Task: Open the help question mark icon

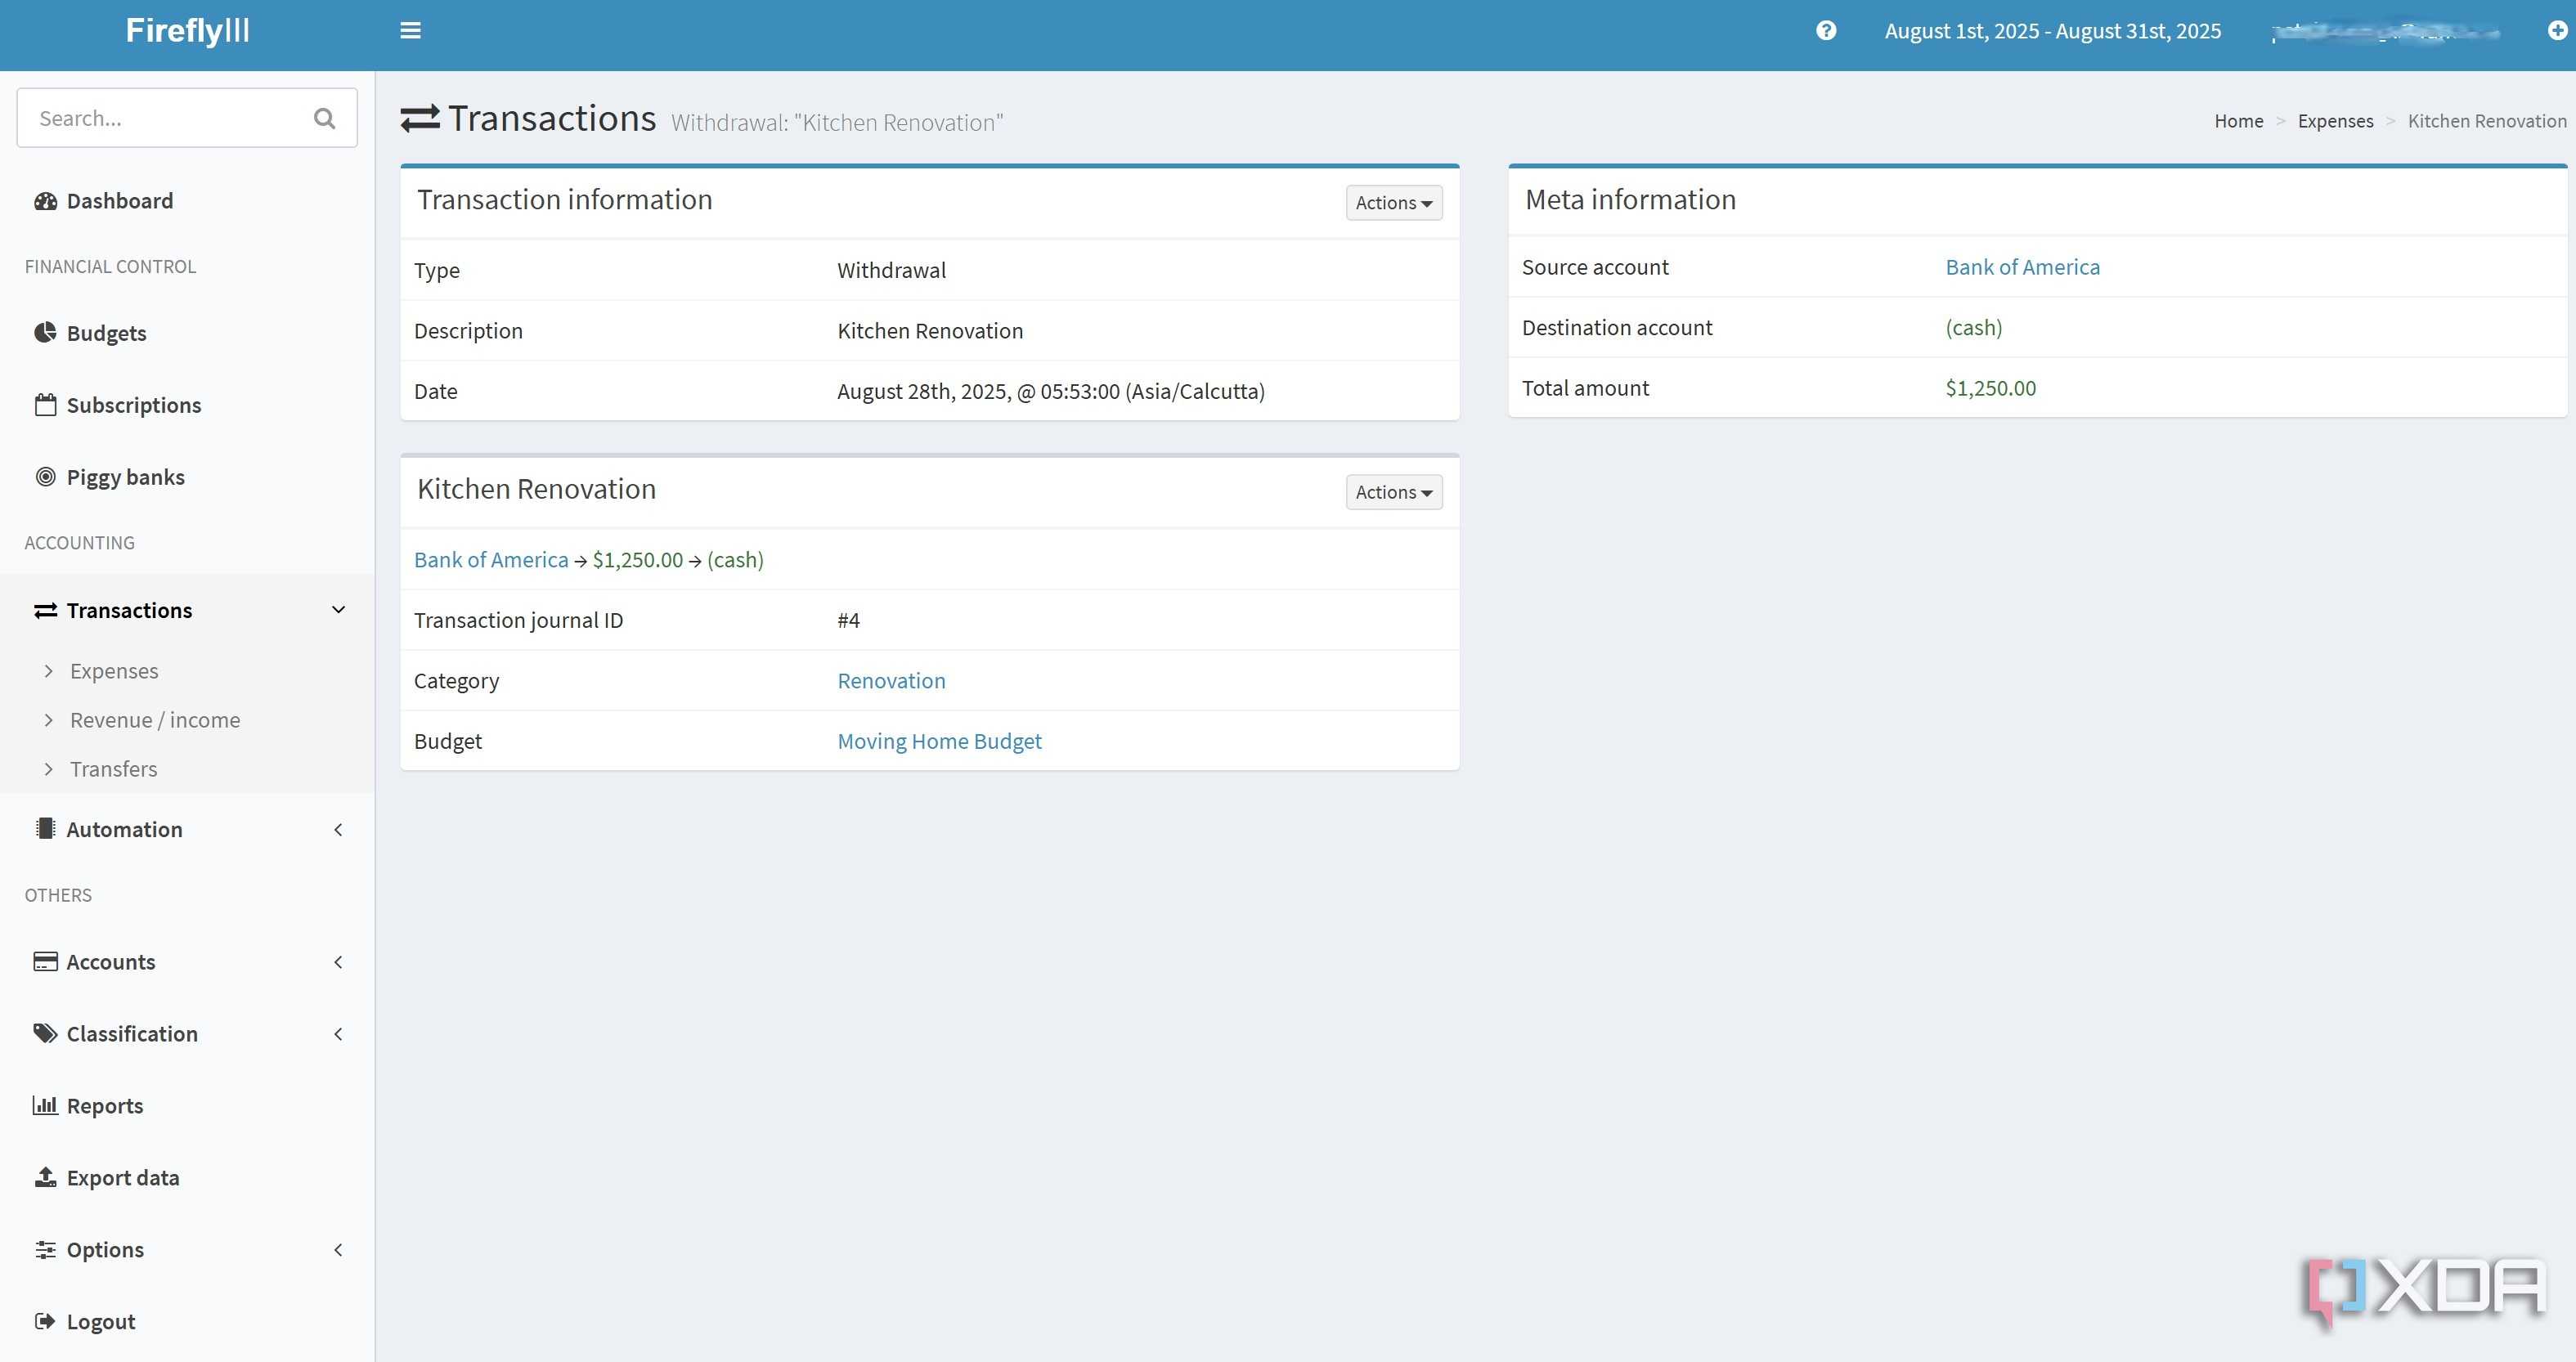Action: (x=1826, y=31)
